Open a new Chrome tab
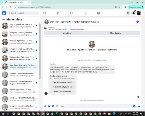 pos(33,2)
